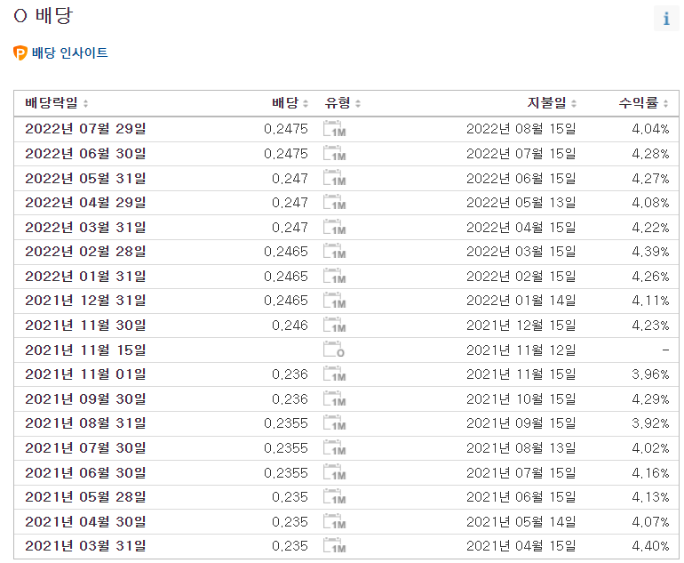Image resolution: width=684 pixels, height=563 pixels.
Task: Select ex-dividend date 2021년 05월 28일
Action: [x=85, y=497]
